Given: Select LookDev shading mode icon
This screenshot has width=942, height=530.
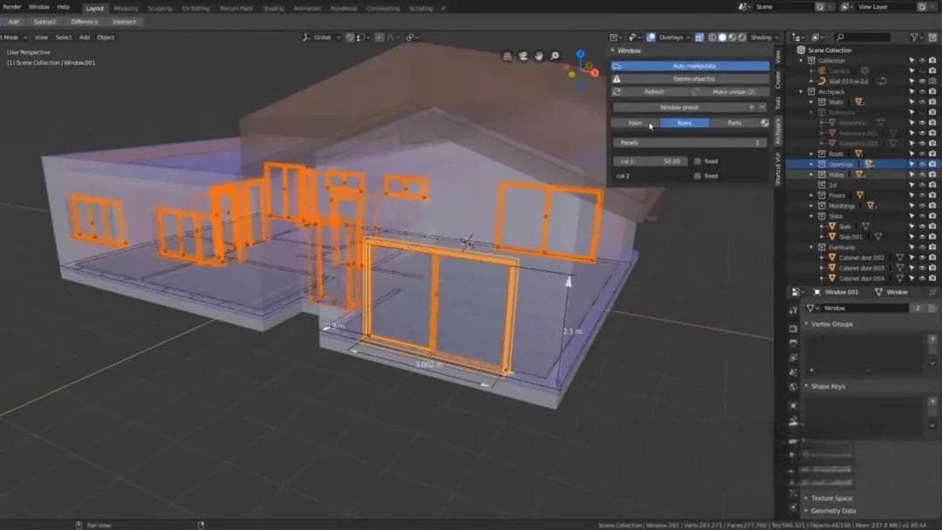Looking at the screenshot, I should pyautogui.click(x=733, y=37).
